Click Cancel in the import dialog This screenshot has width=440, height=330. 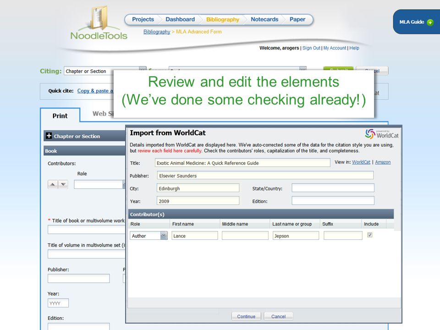click(x=278, y=316)
